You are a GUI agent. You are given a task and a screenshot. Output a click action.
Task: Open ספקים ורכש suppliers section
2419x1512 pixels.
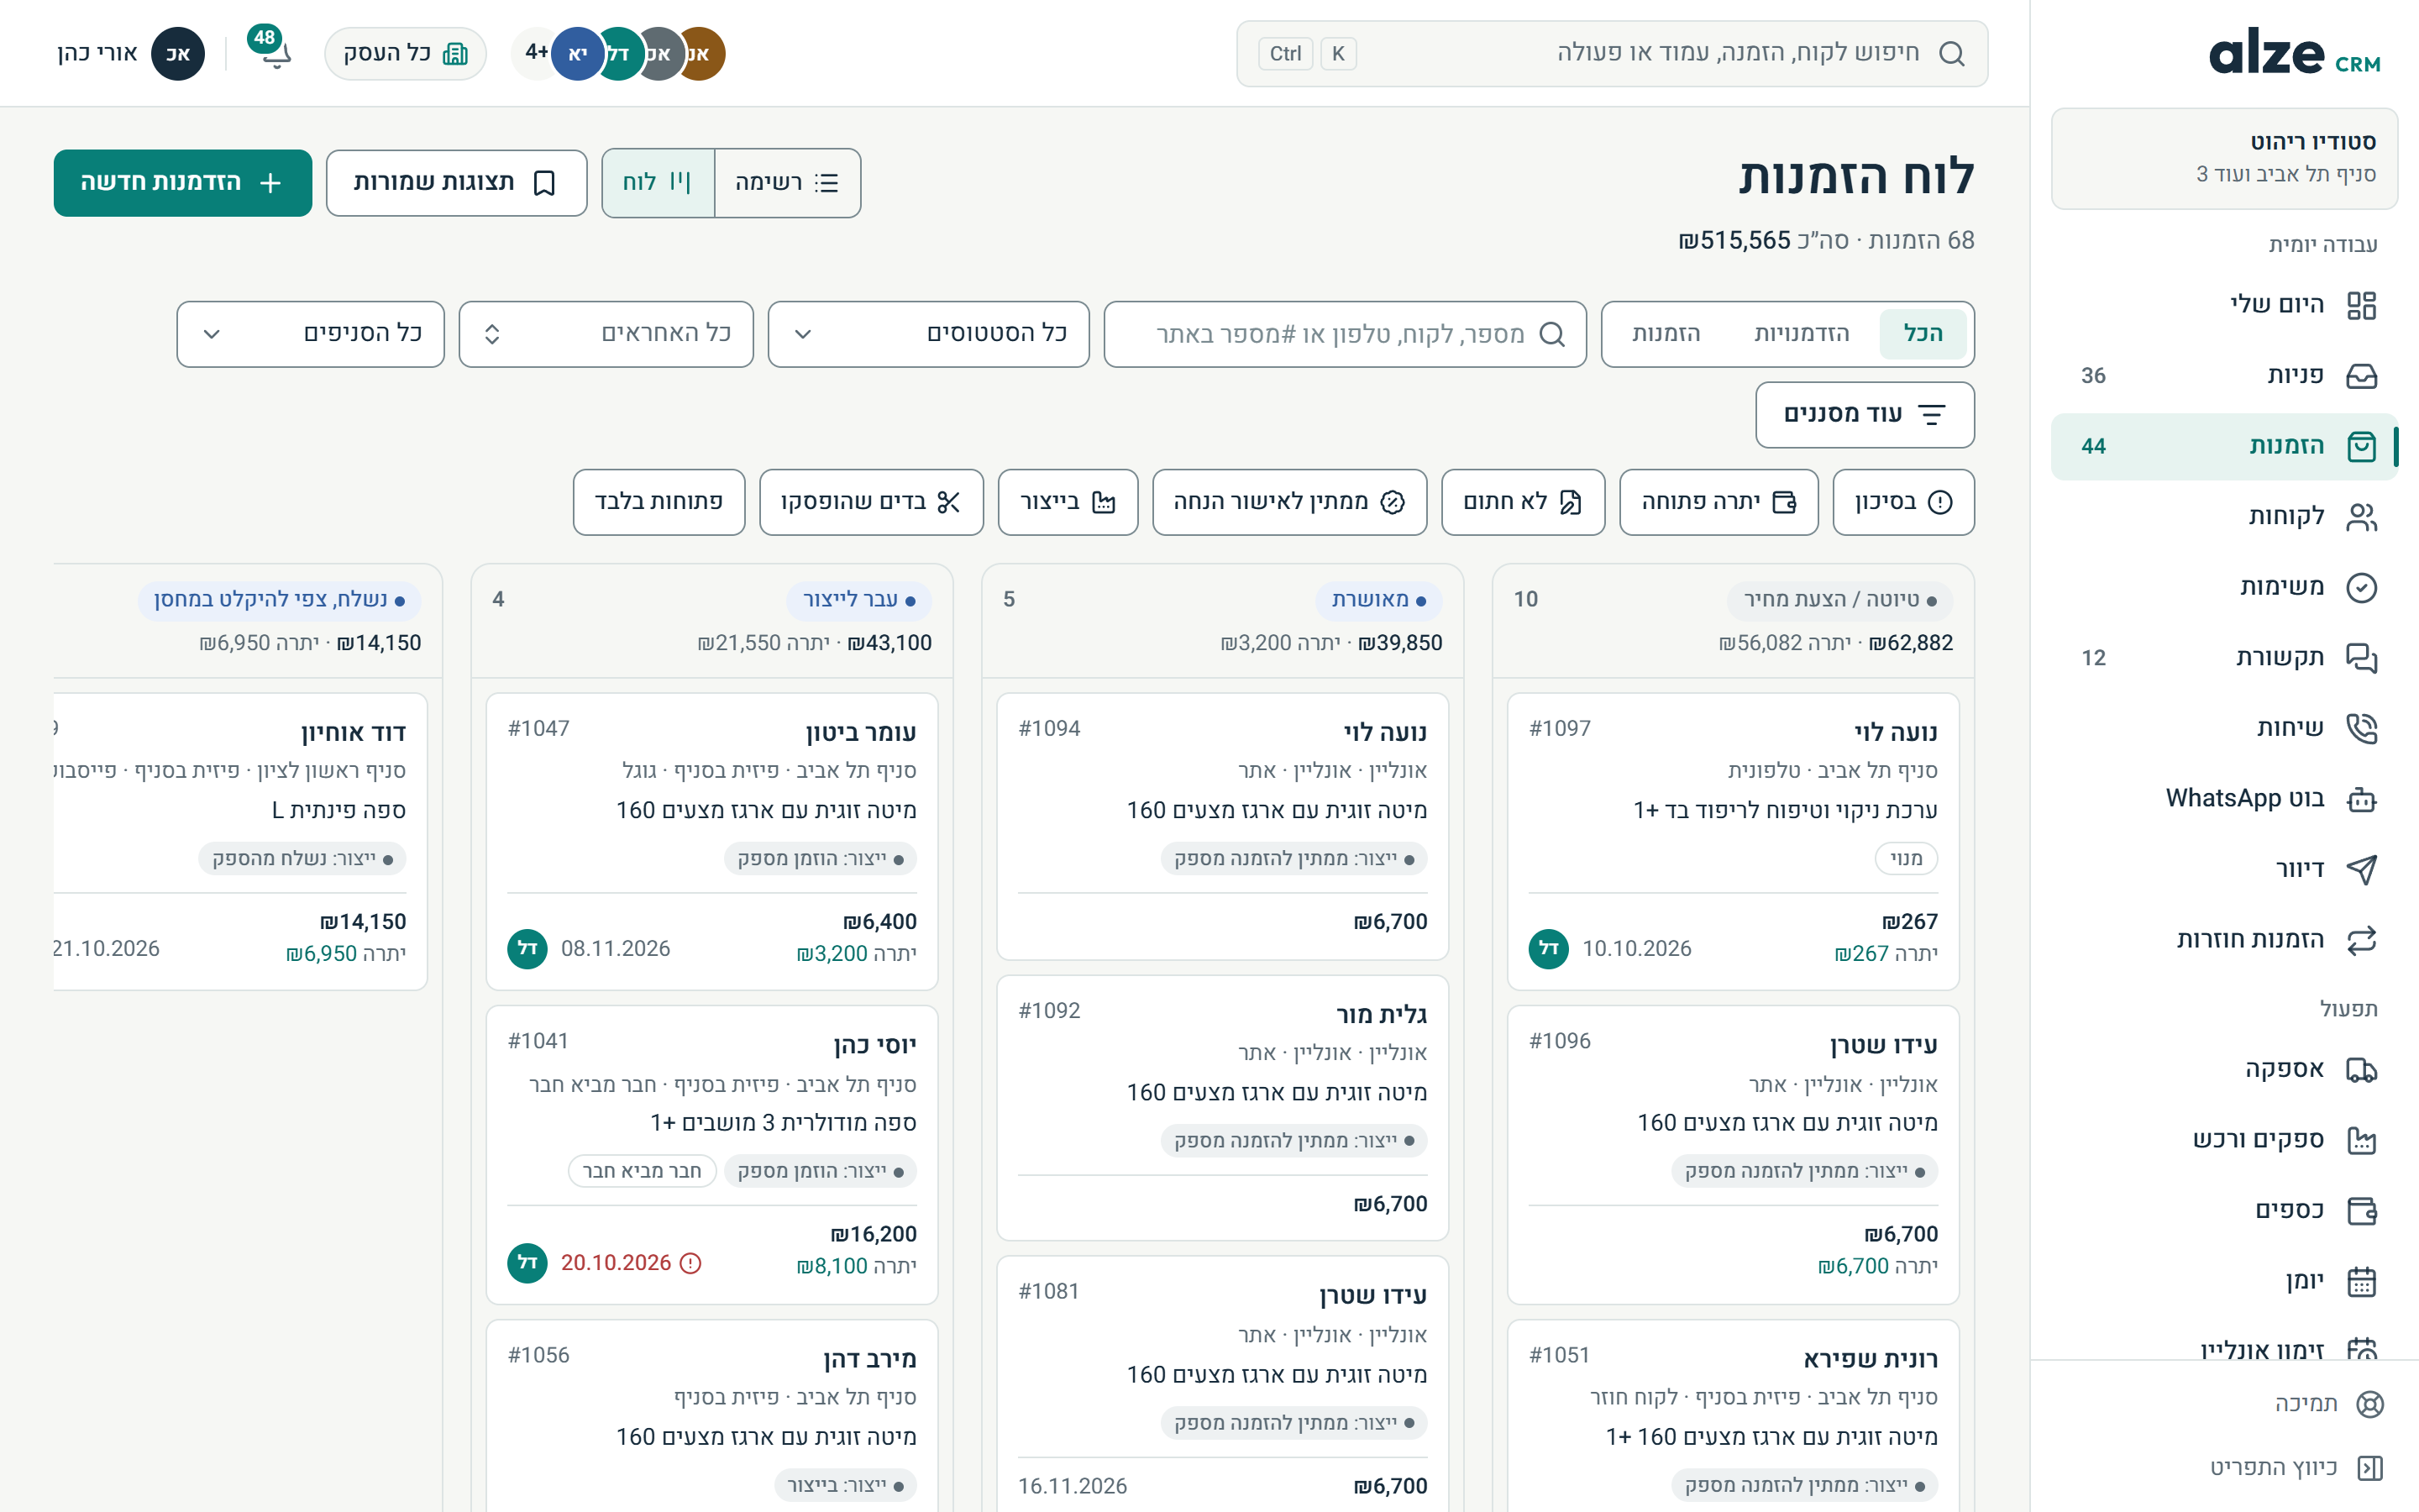tap(2223, 1140)
